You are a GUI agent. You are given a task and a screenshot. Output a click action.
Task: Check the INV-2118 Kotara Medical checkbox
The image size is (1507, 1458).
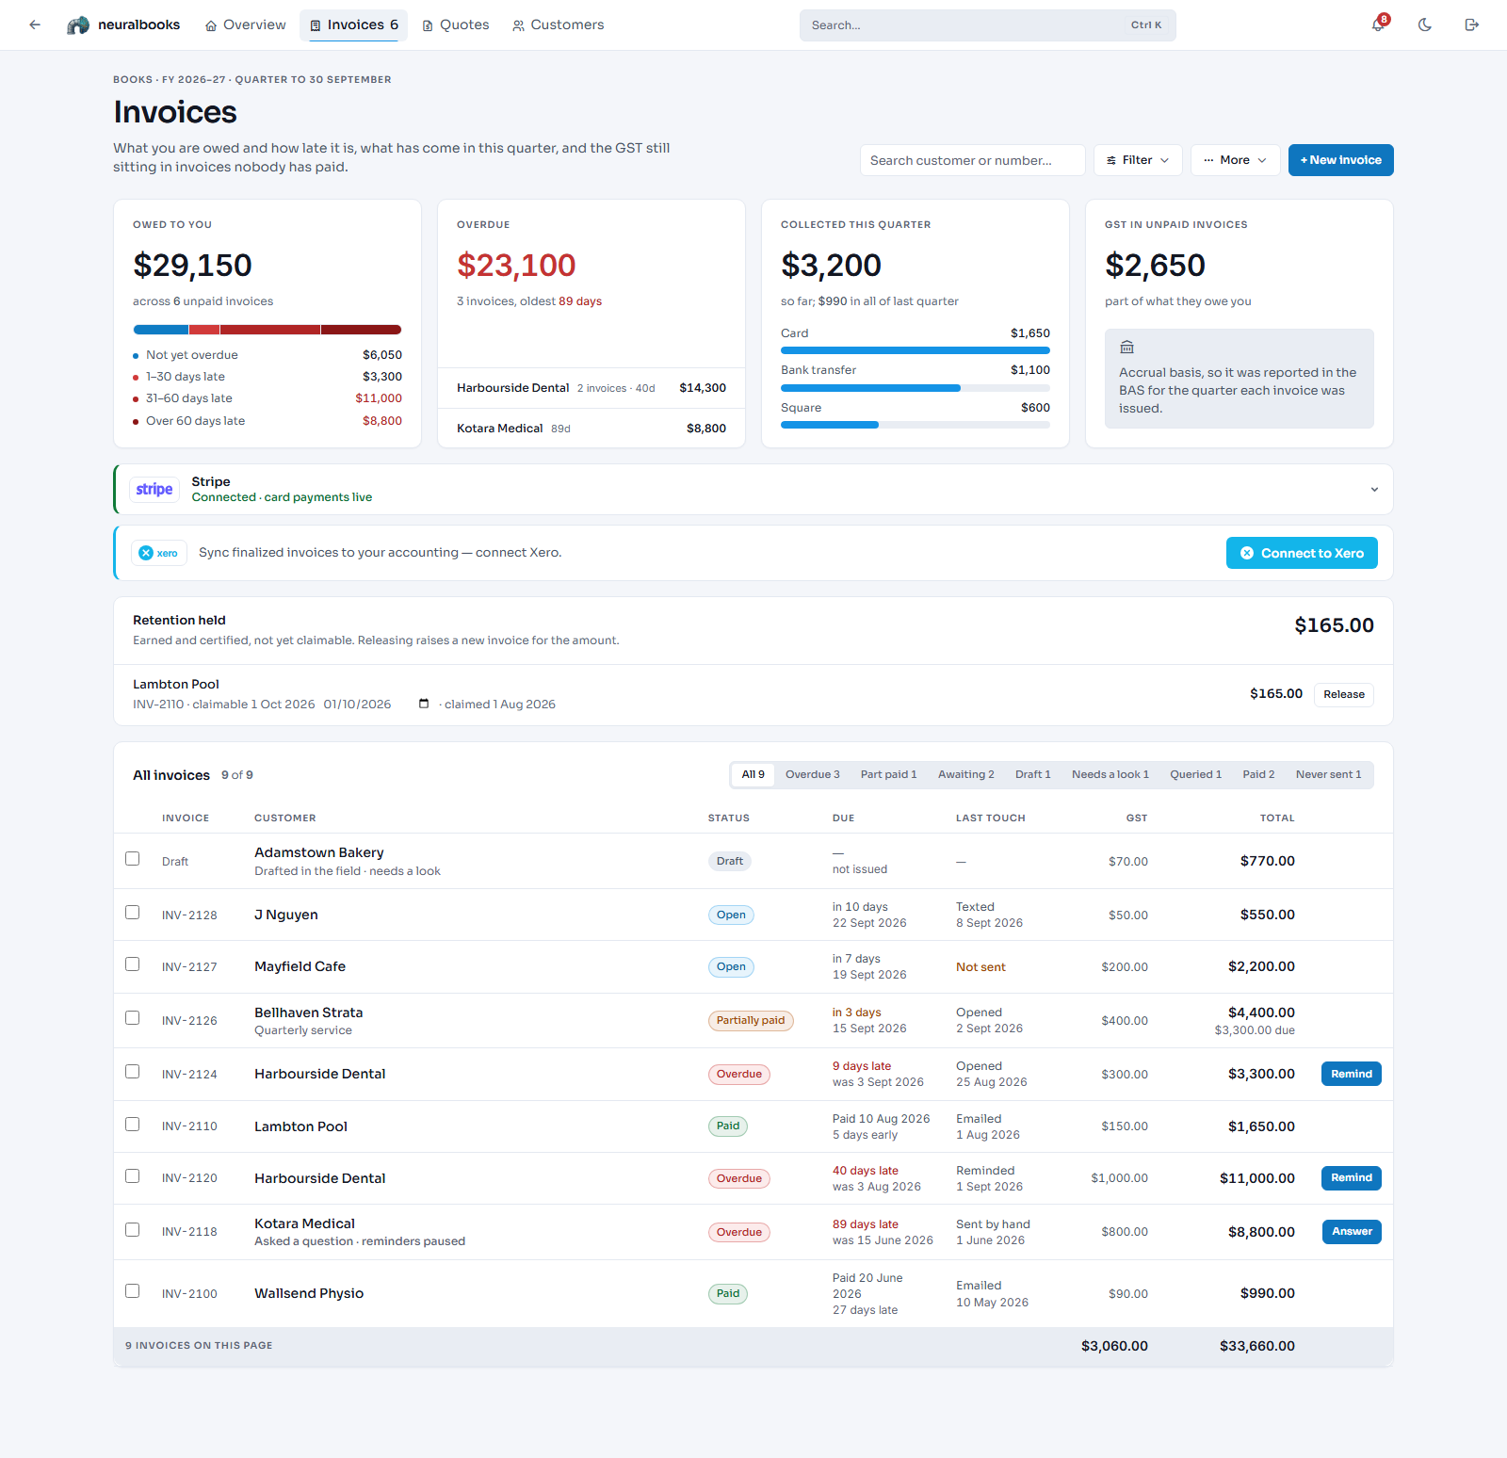click(133, 1230)
